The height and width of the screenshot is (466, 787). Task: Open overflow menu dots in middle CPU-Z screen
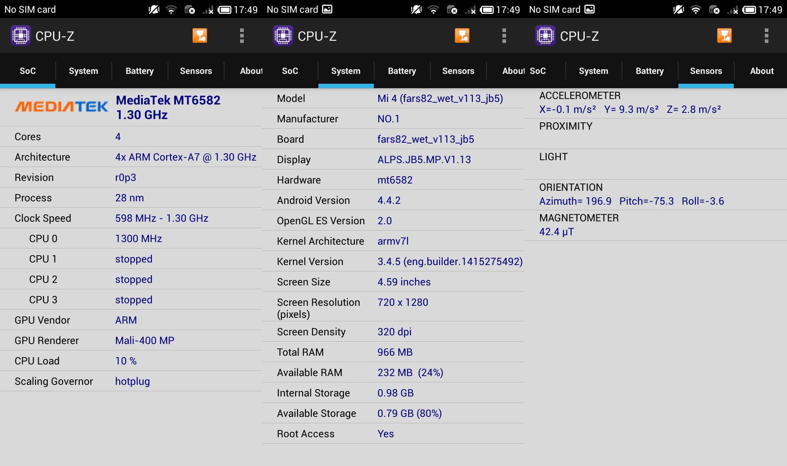(504, 36)
